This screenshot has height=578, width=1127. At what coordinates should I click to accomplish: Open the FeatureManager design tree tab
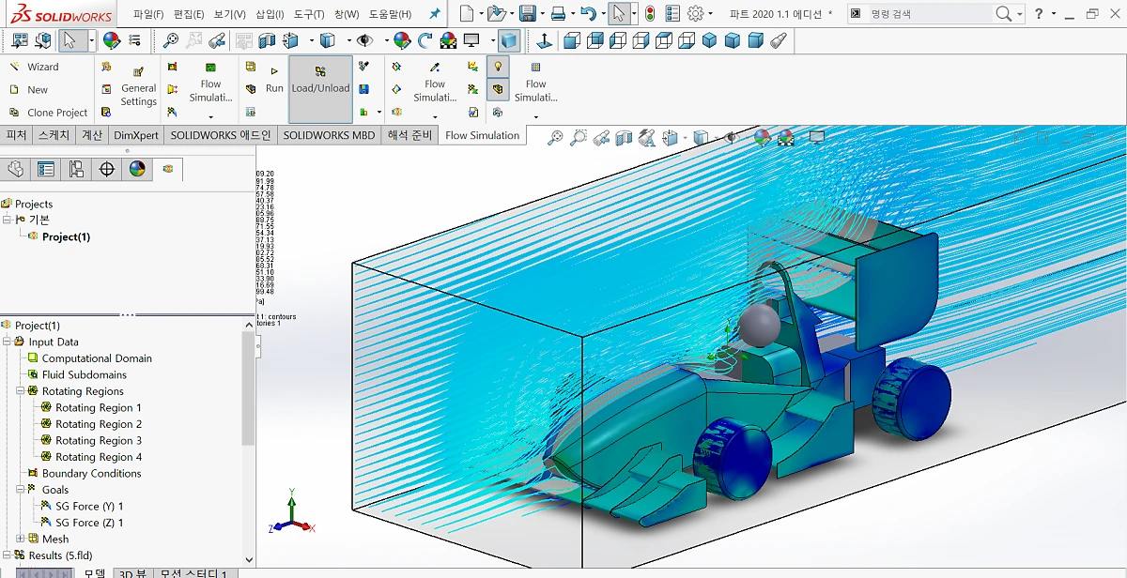pos(15,169)
